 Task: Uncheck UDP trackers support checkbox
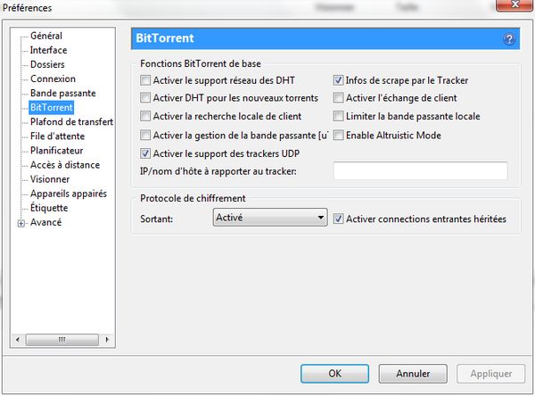[145, 153]
